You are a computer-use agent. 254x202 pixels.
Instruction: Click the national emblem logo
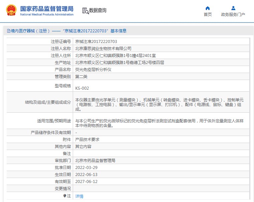tap(11, 10)
